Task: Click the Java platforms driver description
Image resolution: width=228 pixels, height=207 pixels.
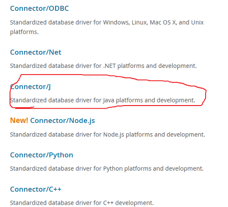Action: pos(103,100)
